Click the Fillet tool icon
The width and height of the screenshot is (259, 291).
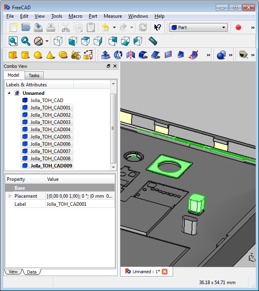[143, 55]
